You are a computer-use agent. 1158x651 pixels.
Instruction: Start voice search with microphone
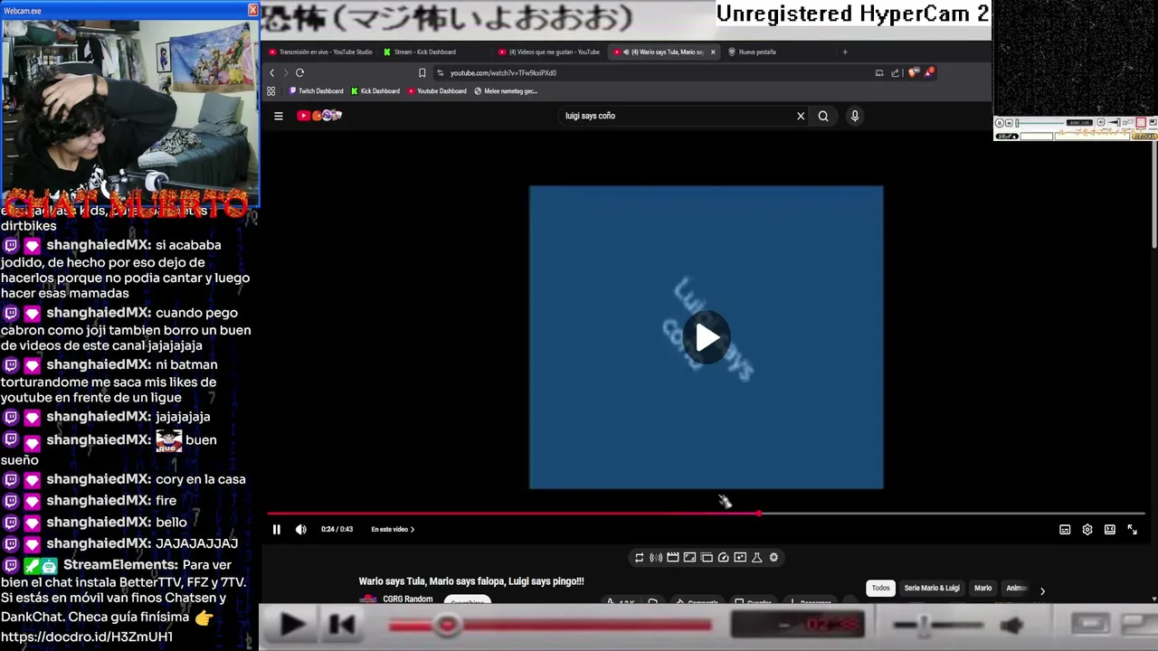[x=854, y=116]
